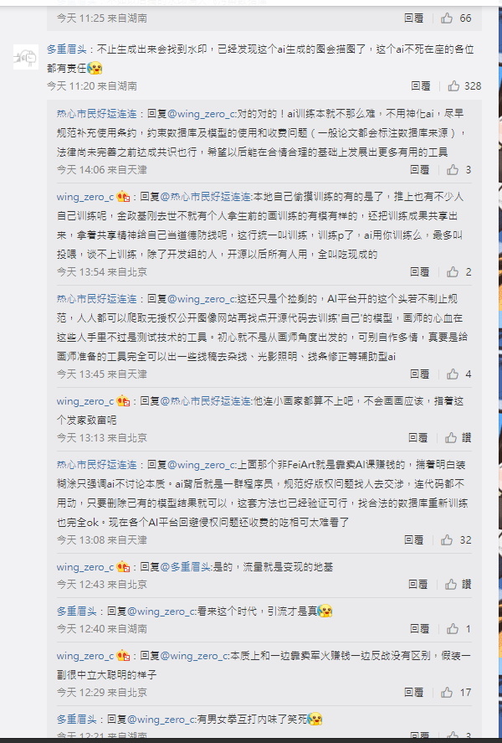This screenshot has width=502, height=743.
Task: Reply to the 11:25 comment from 湖南
Action: (x=413, y=18)
